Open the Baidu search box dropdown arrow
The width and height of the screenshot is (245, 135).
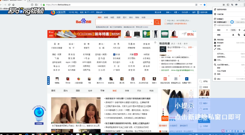pos(152,22)
